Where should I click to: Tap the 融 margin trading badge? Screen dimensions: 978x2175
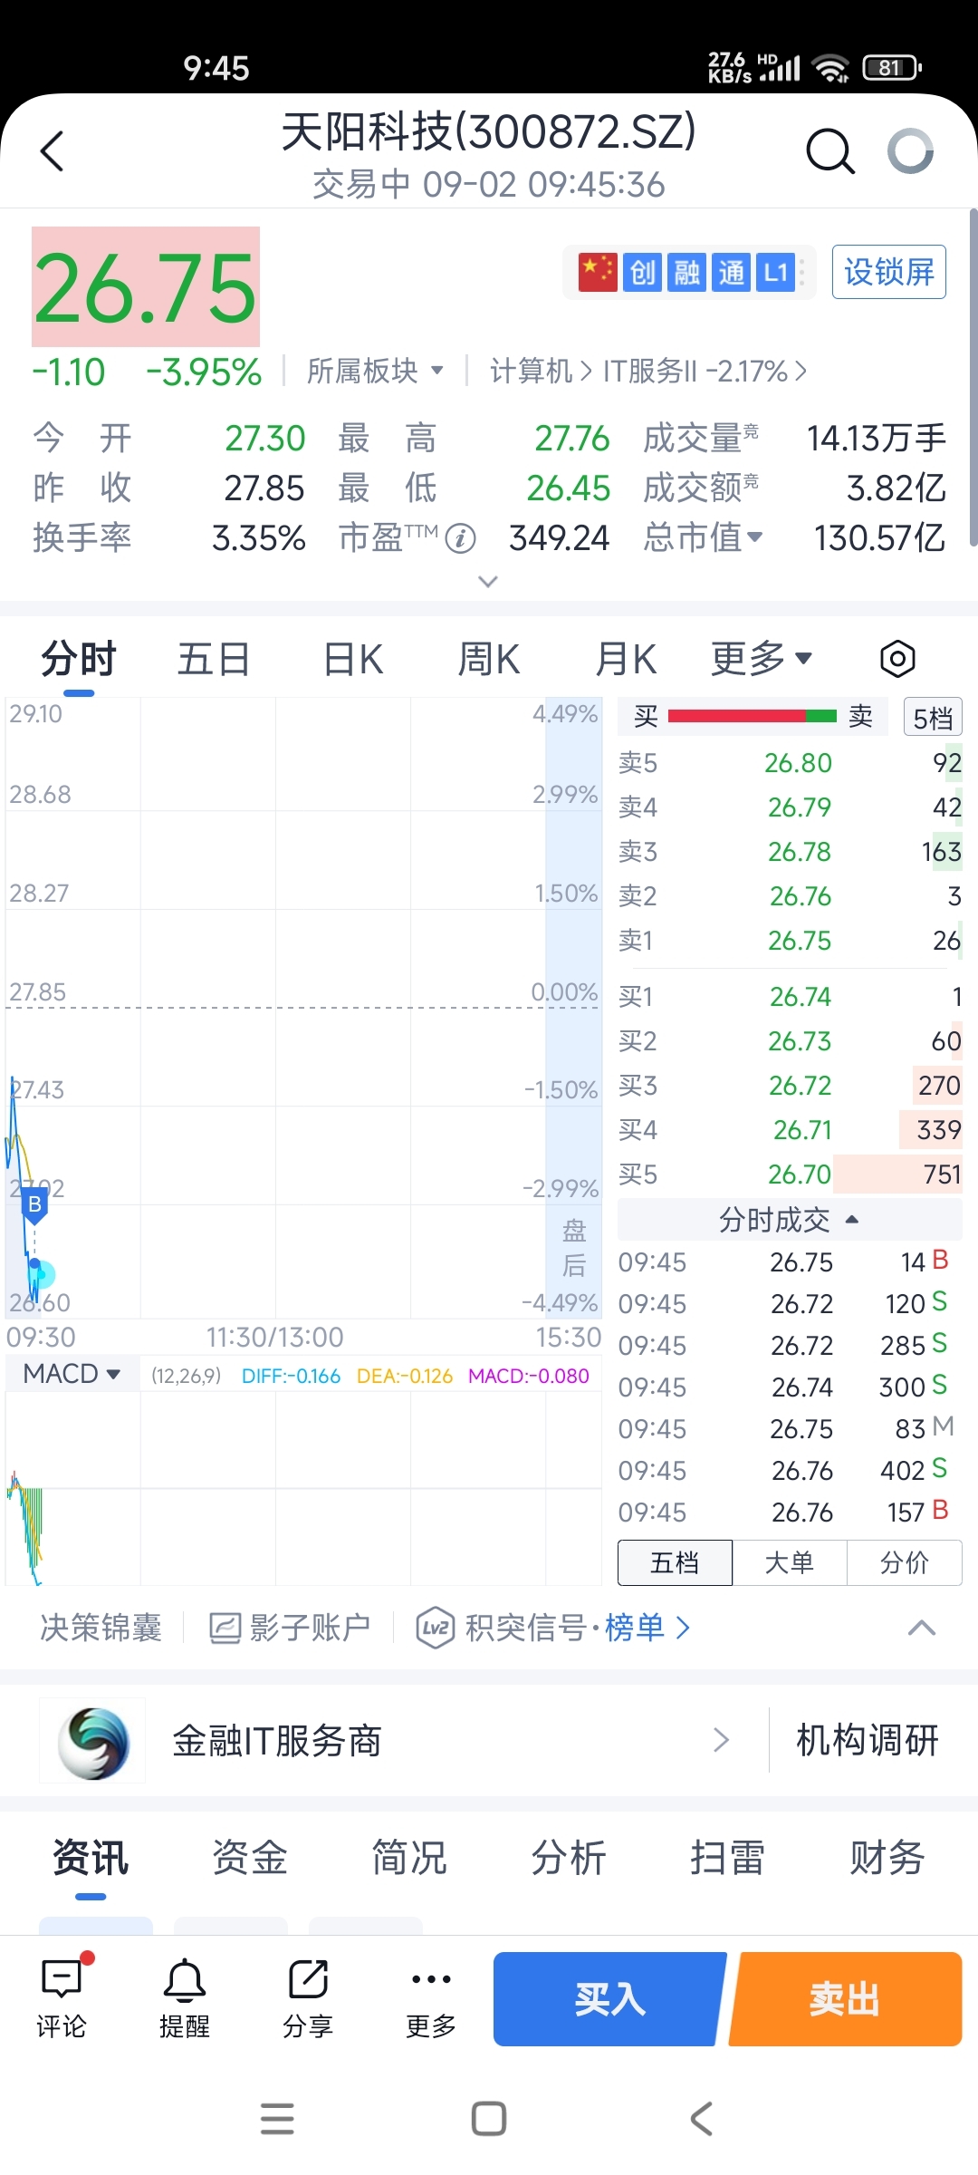[x=687, y=272]
